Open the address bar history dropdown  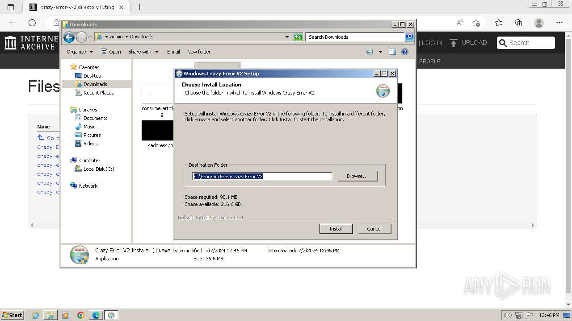pos(287,37)
